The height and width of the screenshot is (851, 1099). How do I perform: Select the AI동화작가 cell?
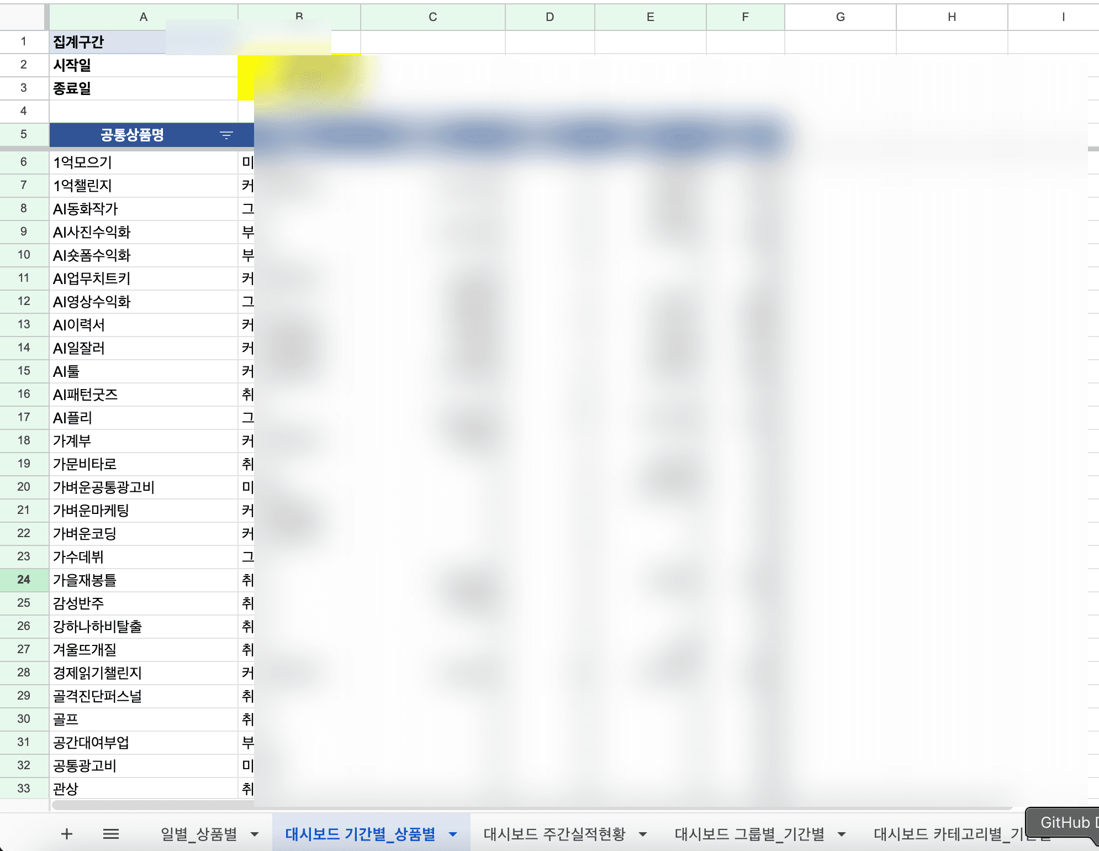pyautogui.click(x=144, y=209)
